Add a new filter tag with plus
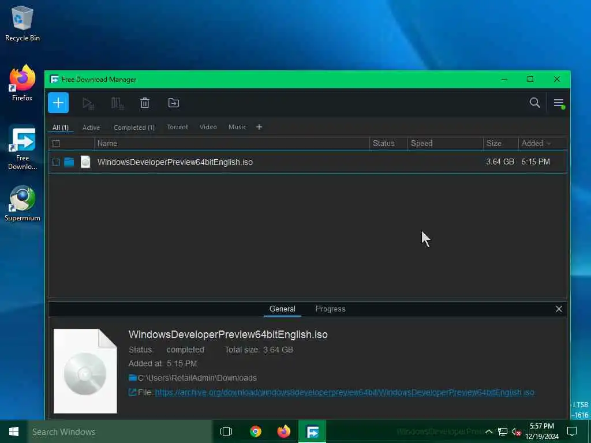Image resolution: width=591 pixels, height=443 pixels. pos(259,127)
